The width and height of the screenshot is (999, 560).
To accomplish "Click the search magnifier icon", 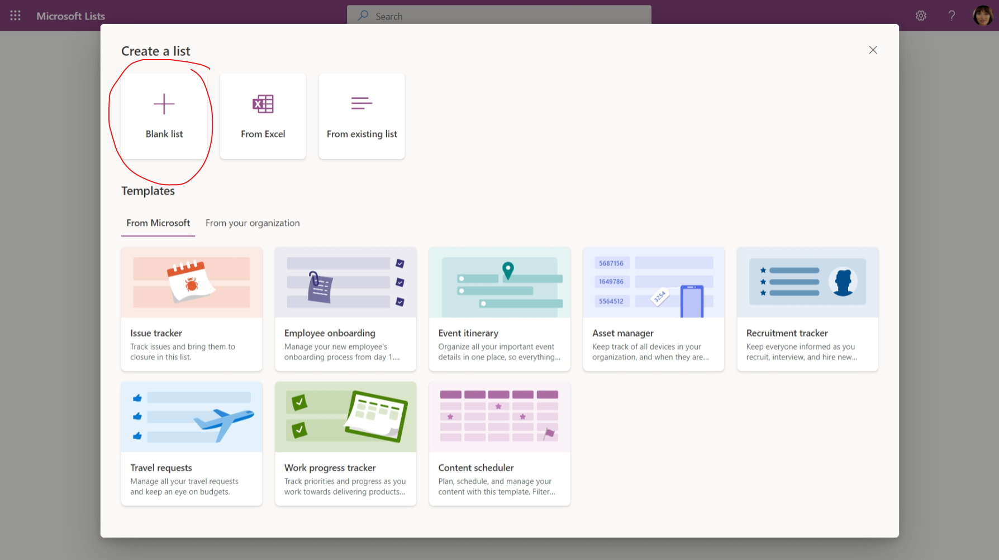I will [x=363, y=16].
